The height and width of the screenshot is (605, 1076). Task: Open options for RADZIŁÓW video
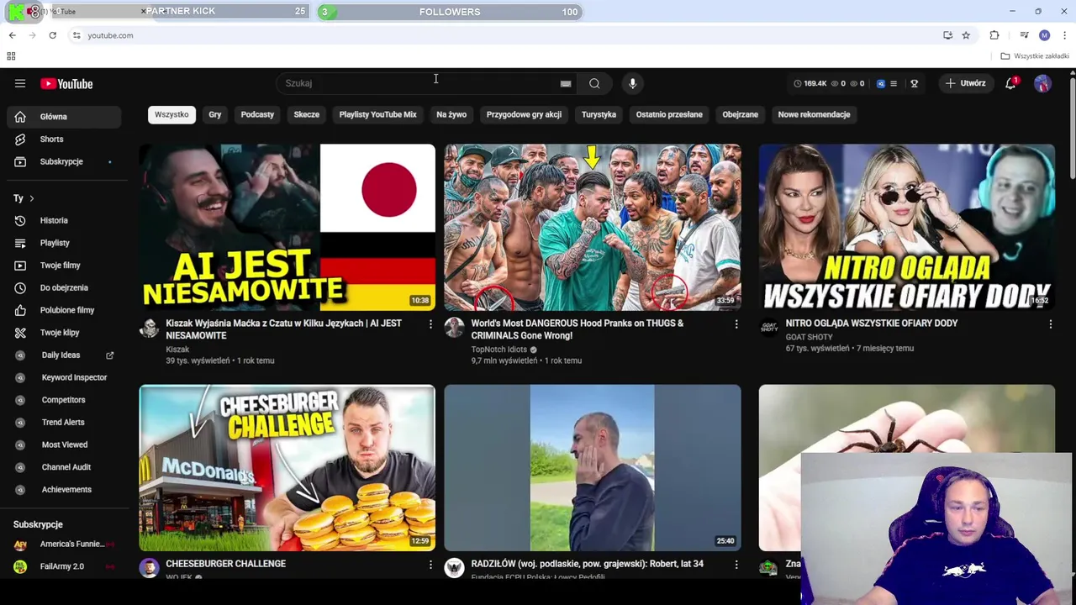[x=736, y=565]
